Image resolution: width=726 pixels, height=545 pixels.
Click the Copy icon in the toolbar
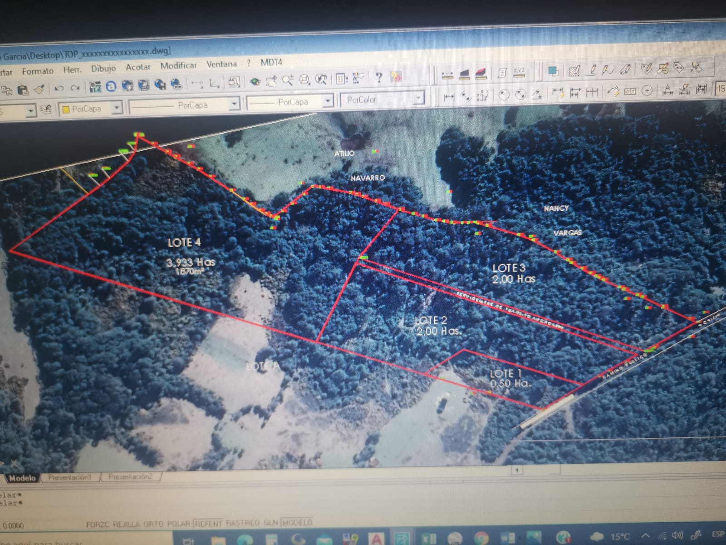click(7, 90)
